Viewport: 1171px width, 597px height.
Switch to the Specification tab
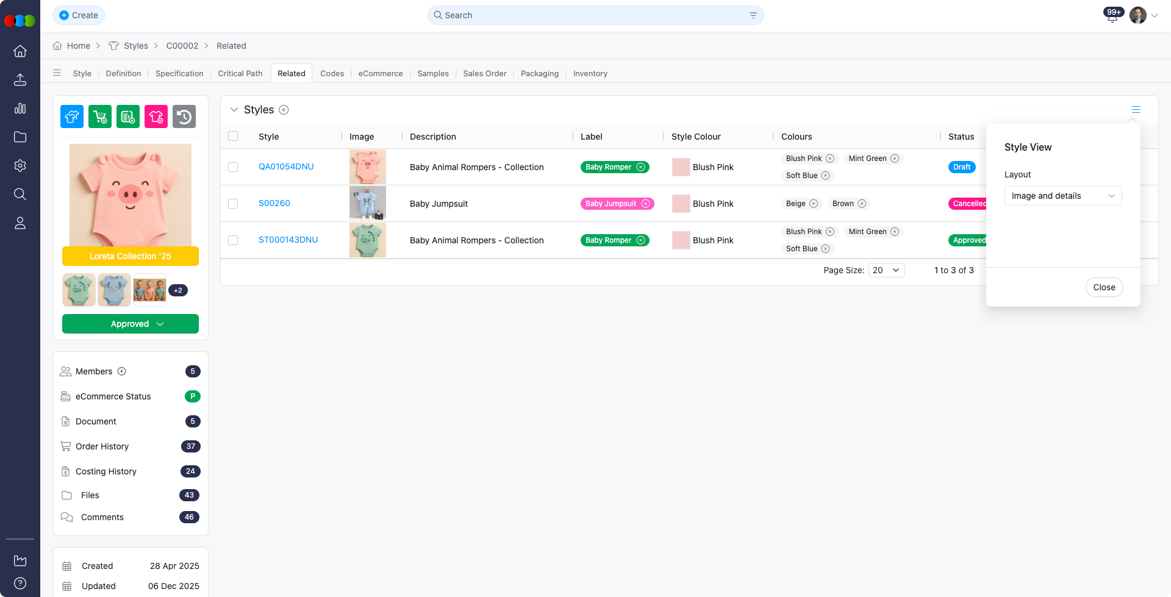(179, 73)
